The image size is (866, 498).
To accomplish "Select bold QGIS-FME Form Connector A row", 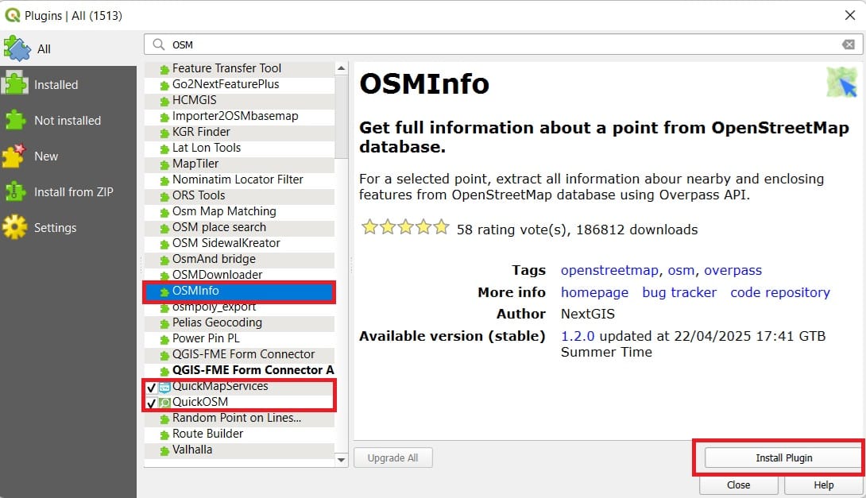I will [x=239, y=370].
